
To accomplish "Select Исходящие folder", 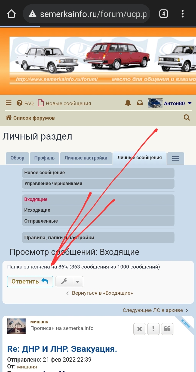I will [37, 210].
